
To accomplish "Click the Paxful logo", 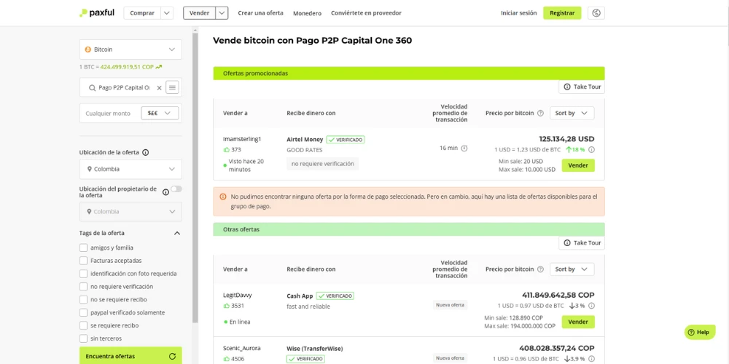I will 97,13.
